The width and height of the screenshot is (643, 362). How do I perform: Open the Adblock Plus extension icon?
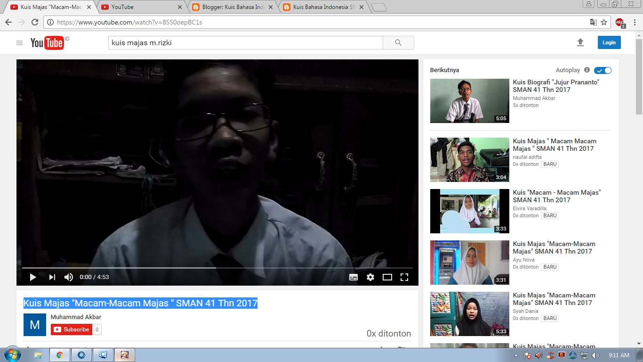click(620, 22)
